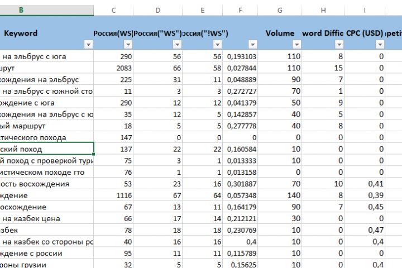Click cell with value 1116
402x268 pixels.
[113, 195]
